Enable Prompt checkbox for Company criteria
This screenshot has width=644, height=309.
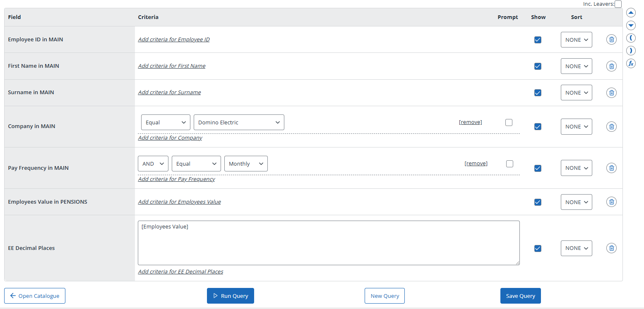click(509, 122)
